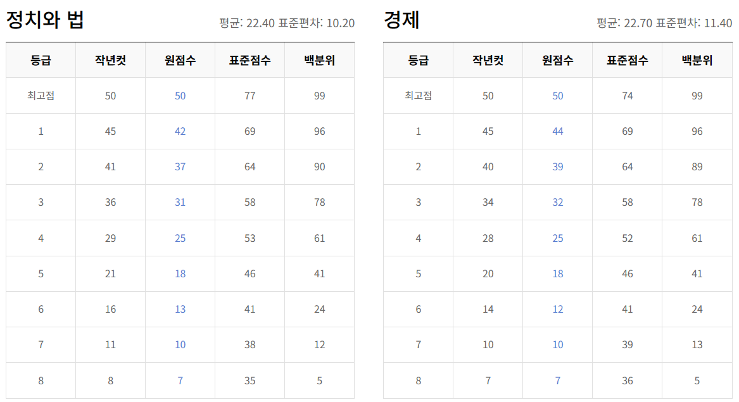
Task: Open blue 원점수 '32' in 경제 grade 3
Action: (557, 202)
